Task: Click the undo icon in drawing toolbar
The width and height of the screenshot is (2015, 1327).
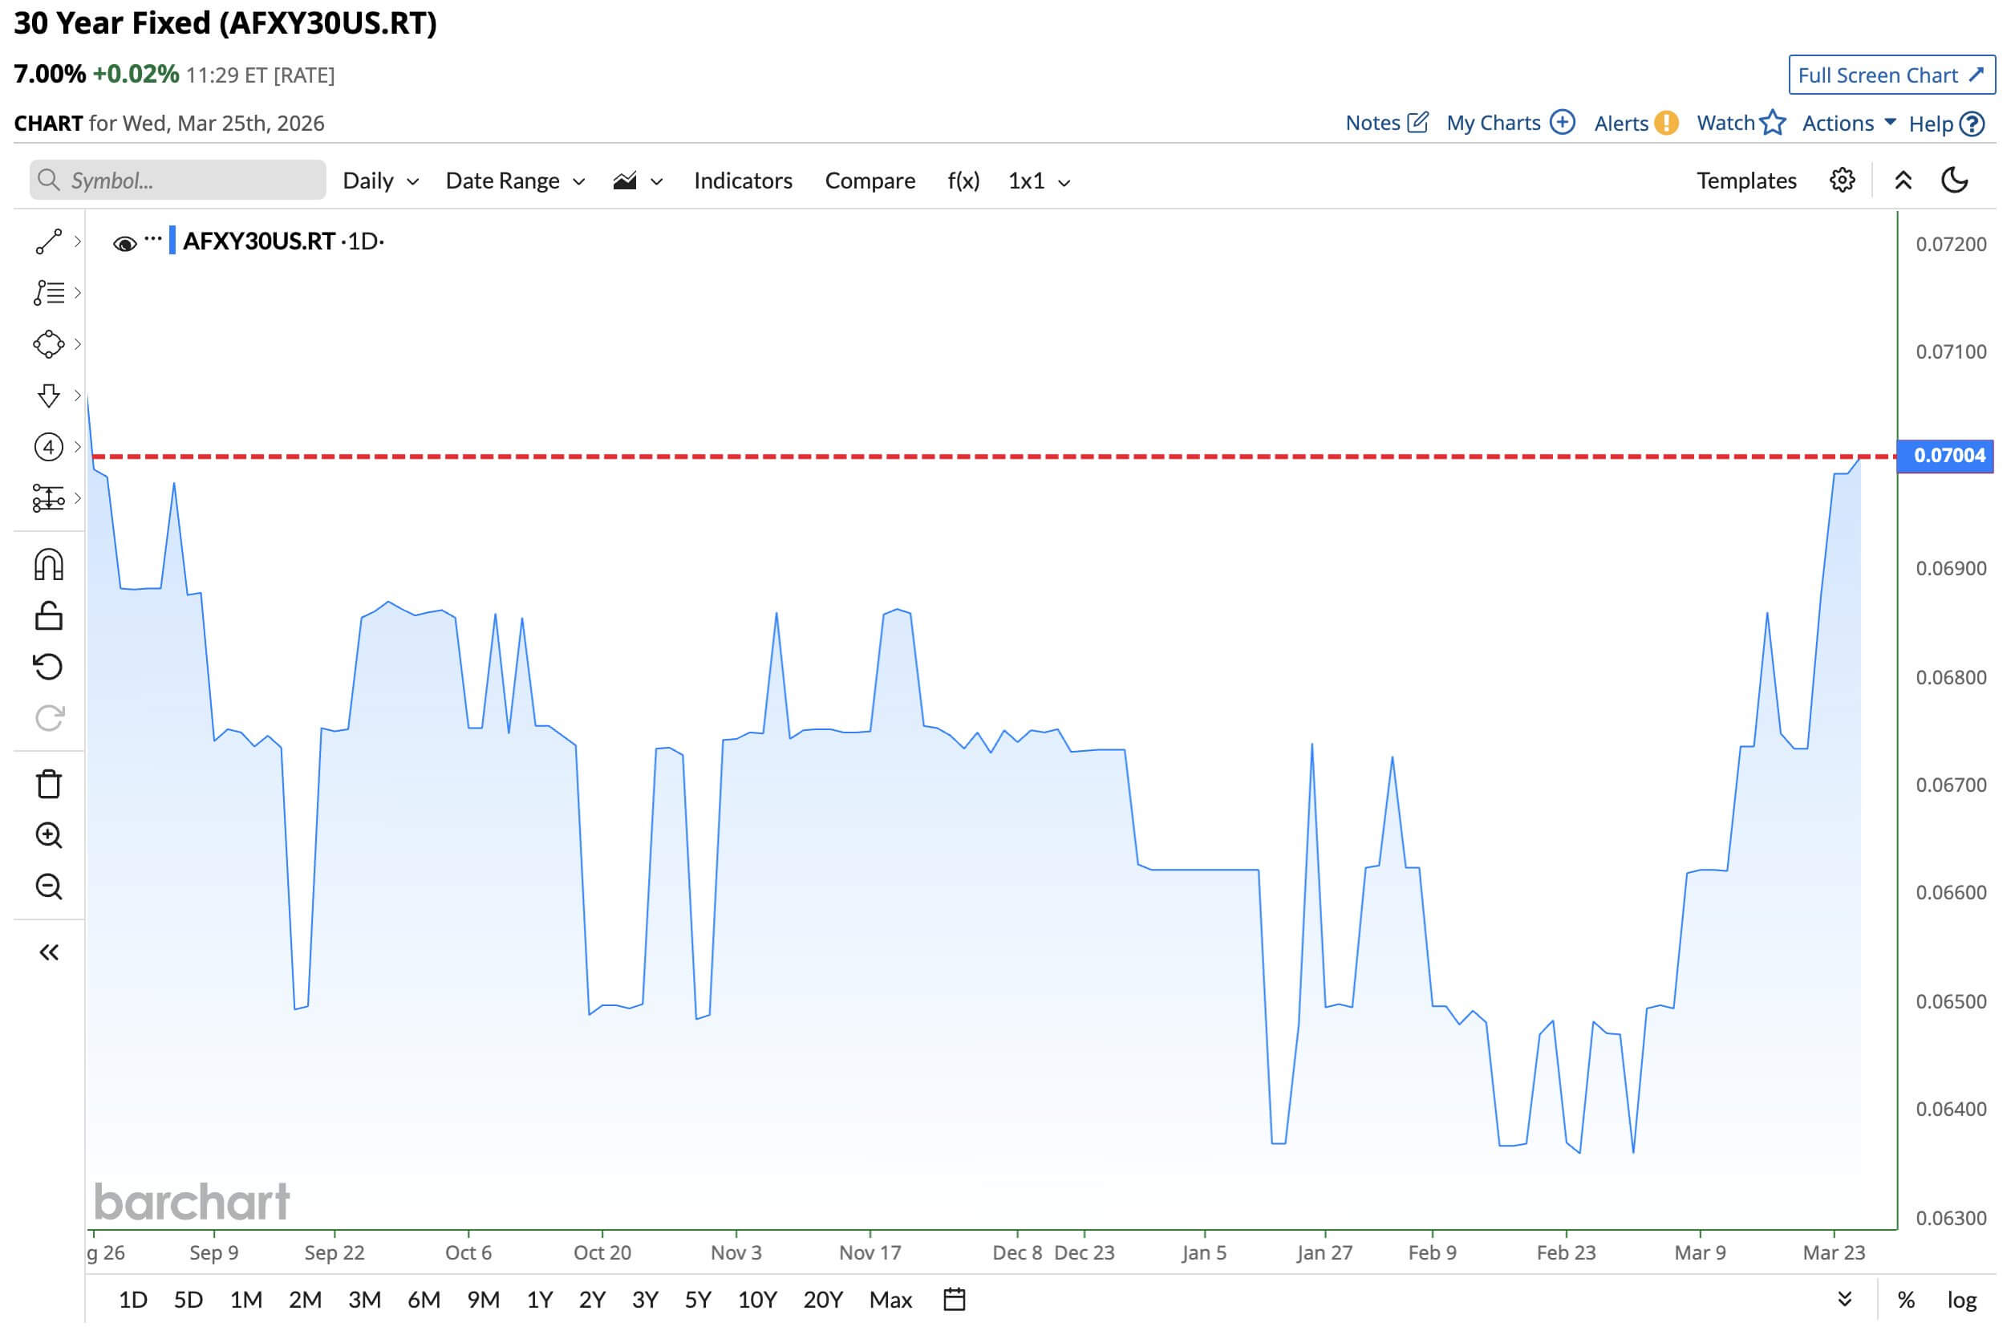Action: coord(48,667)
